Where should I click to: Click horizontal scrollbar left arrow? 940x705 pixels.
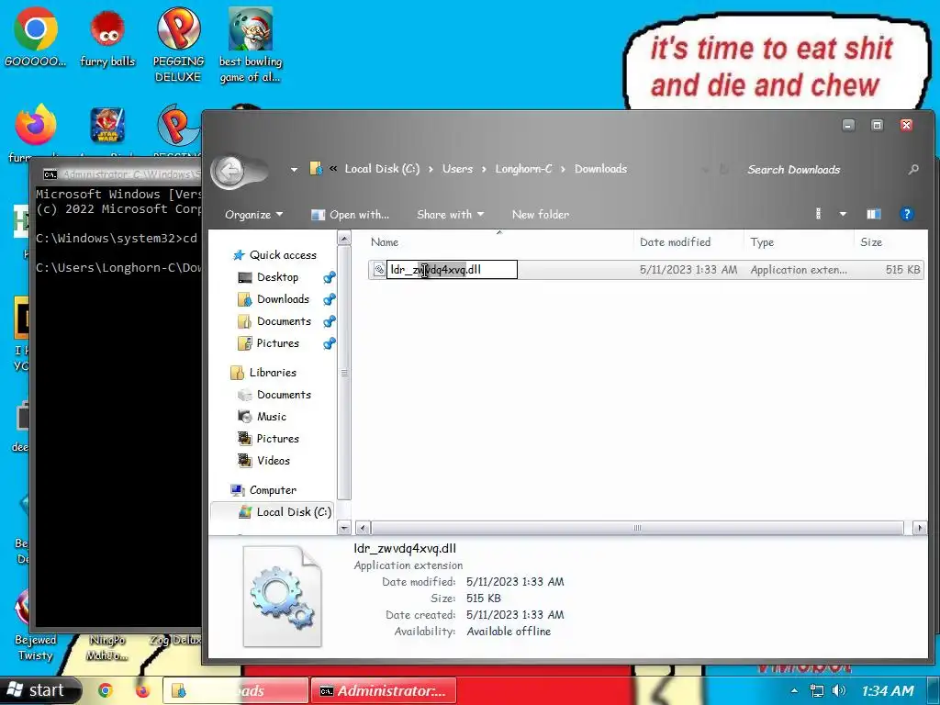(x=362, y=528)
